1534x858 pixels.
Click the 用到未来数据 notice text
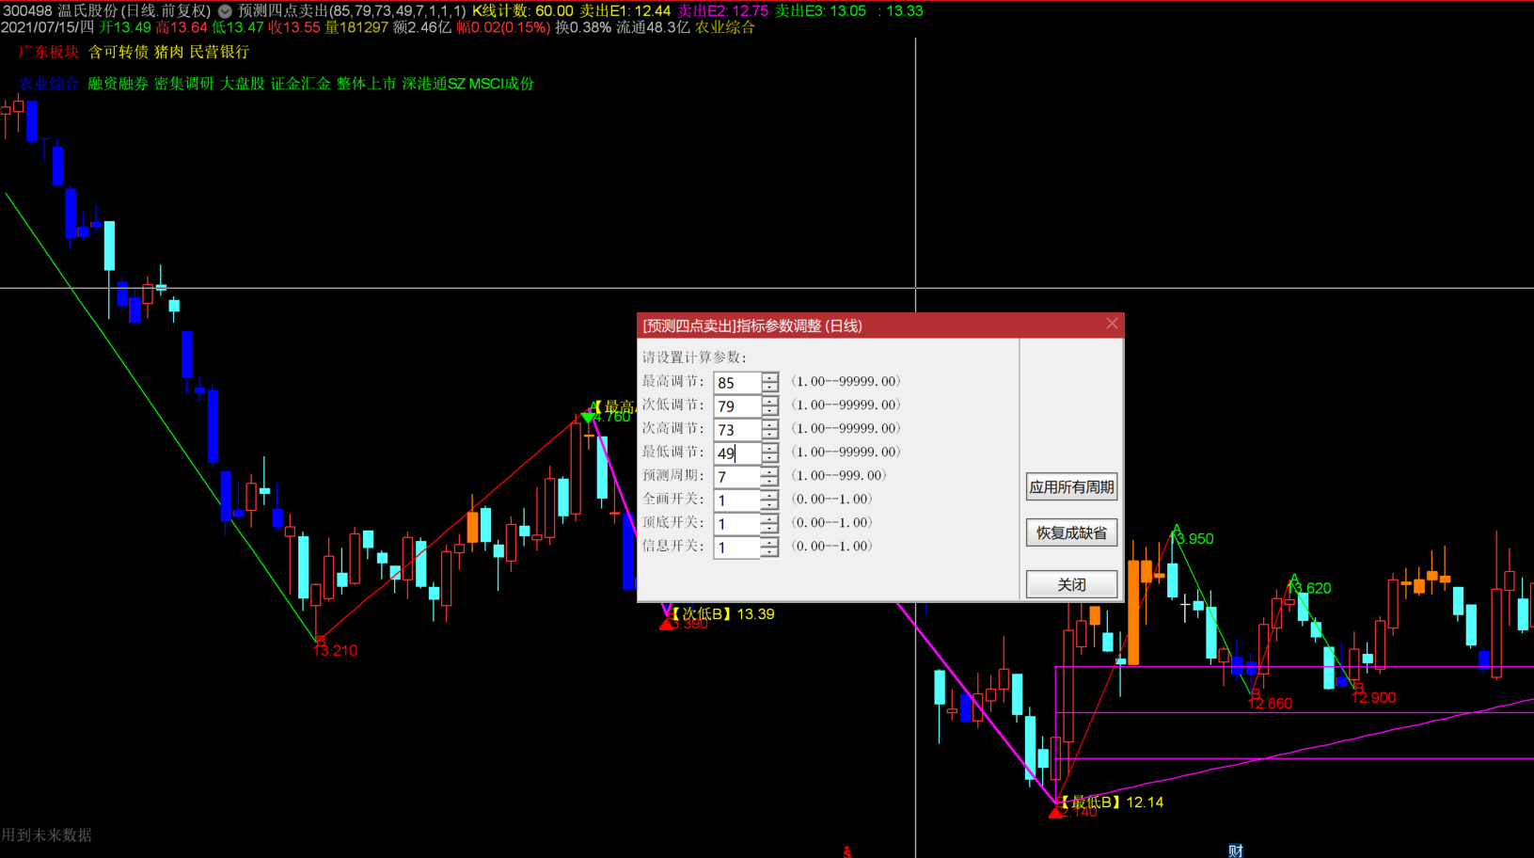pyautogui.click(x=47, y=835)
